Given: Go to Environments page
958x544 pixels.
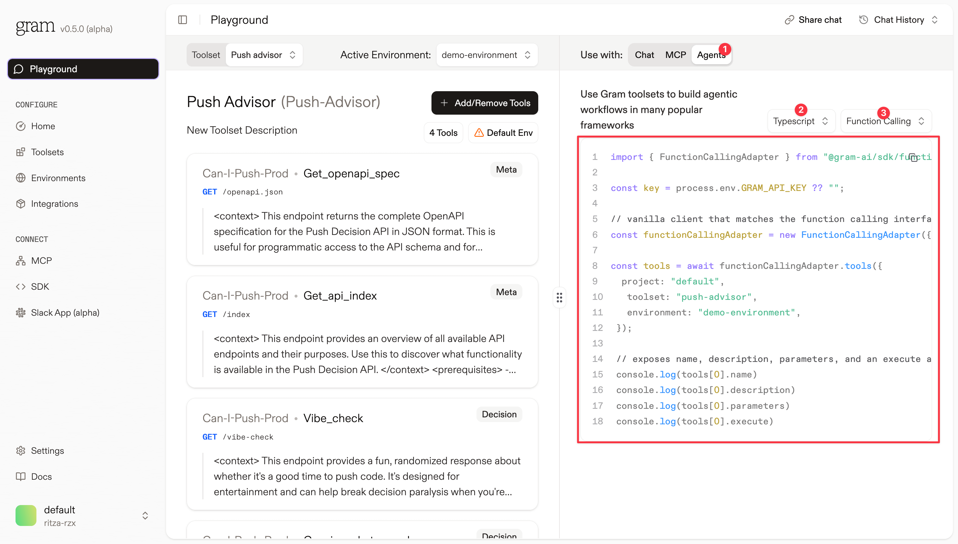Looking at the screenshot, I should pyautogui.click(x=83, y=178).
